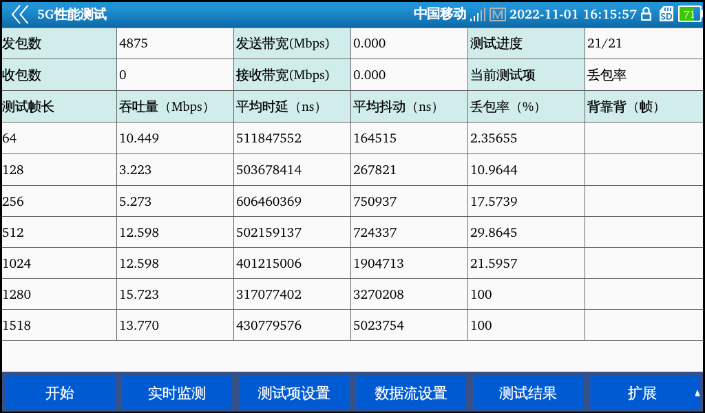Tap the signal strength bars icon
Viewport: 705px width, 413px height.
(x=478, y=14)
